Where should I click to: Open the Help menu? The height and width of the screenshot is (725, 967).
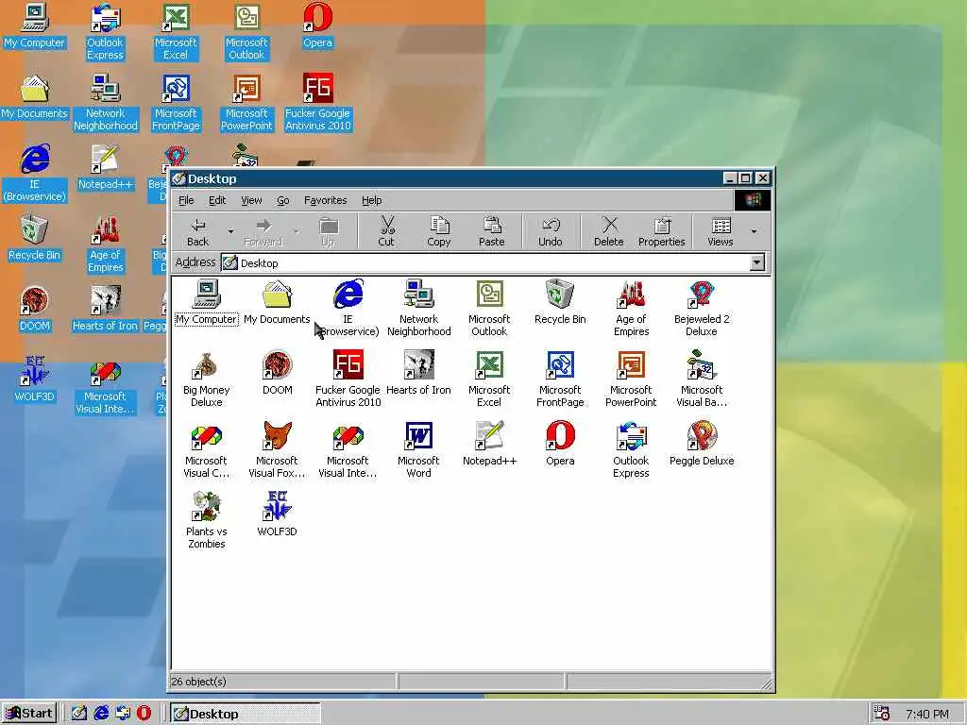(371, 200)
